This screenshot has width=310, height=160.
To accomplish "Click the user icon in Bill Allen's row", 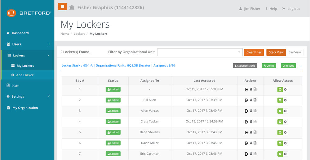I will point(251,100).
